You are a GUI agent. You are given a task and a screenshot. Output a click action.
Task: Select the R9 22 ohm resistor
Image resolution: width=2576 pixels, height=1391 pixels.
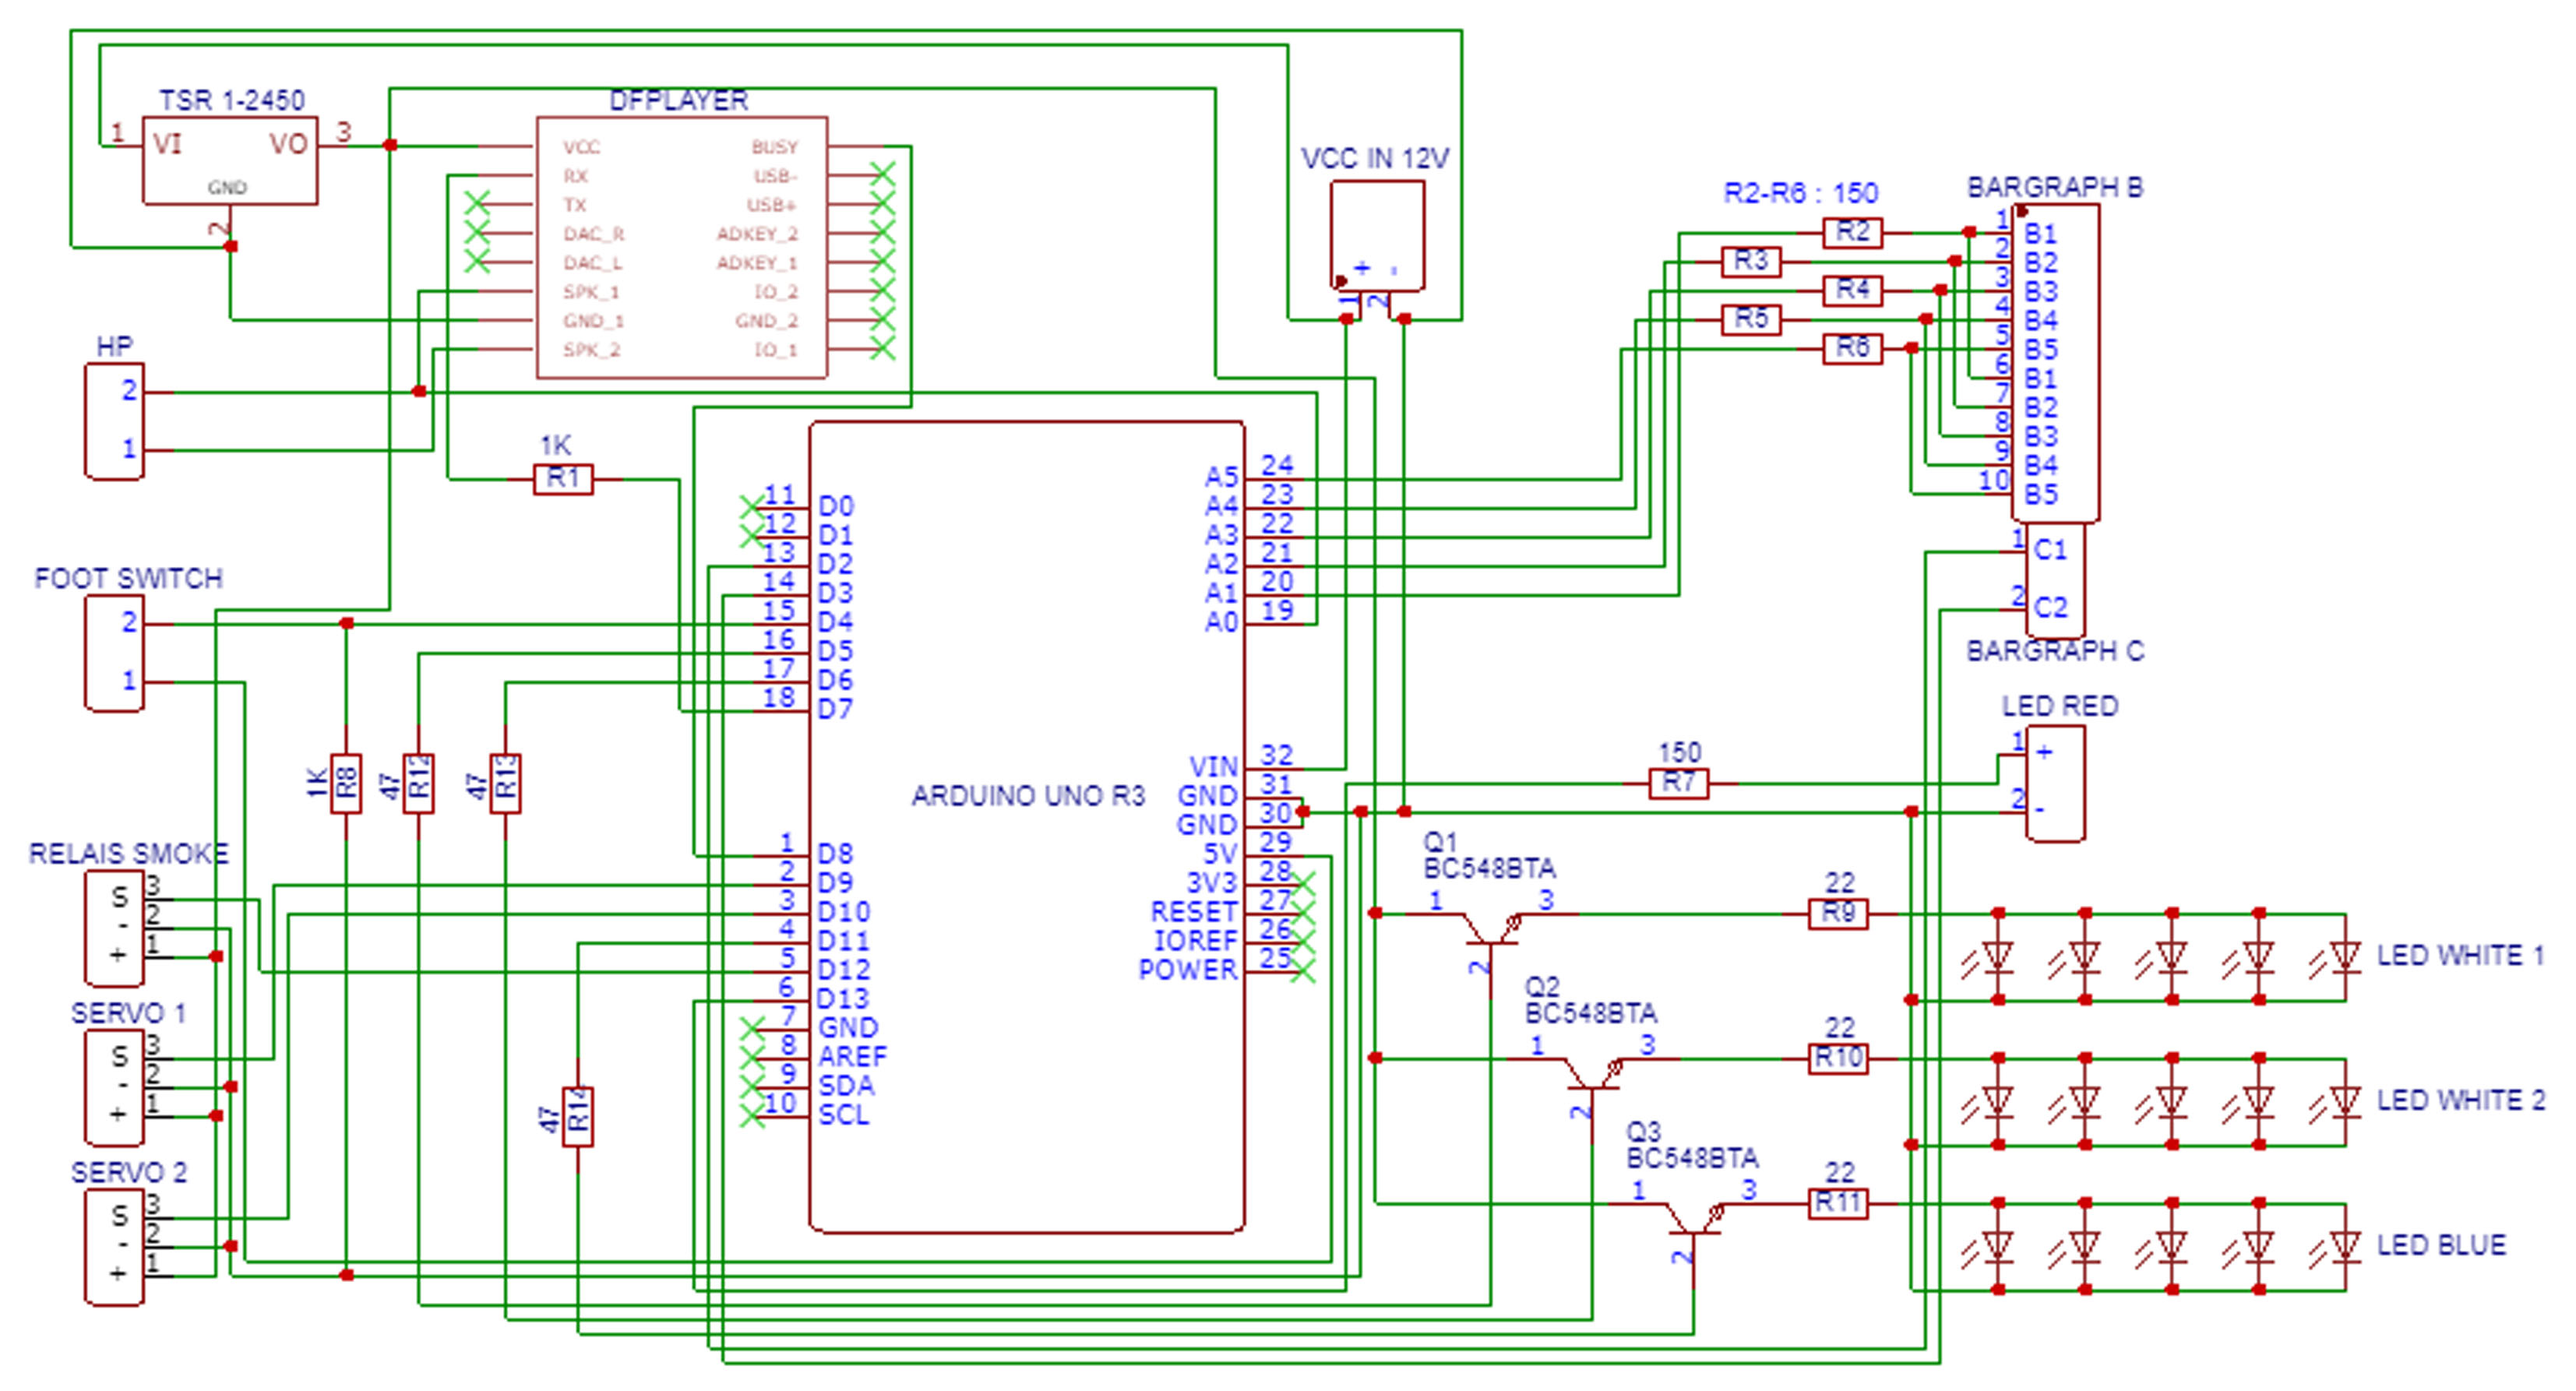tap(1837, 914)
